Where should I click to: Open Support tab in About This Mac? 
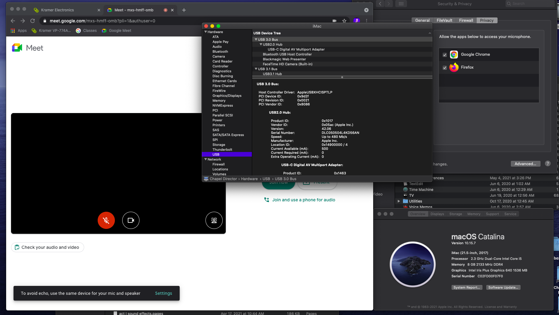pyautogui.click(x=492, y=214)
